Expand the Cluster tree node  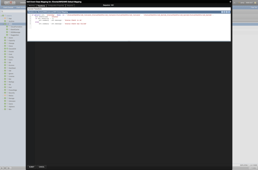[3, 52]
